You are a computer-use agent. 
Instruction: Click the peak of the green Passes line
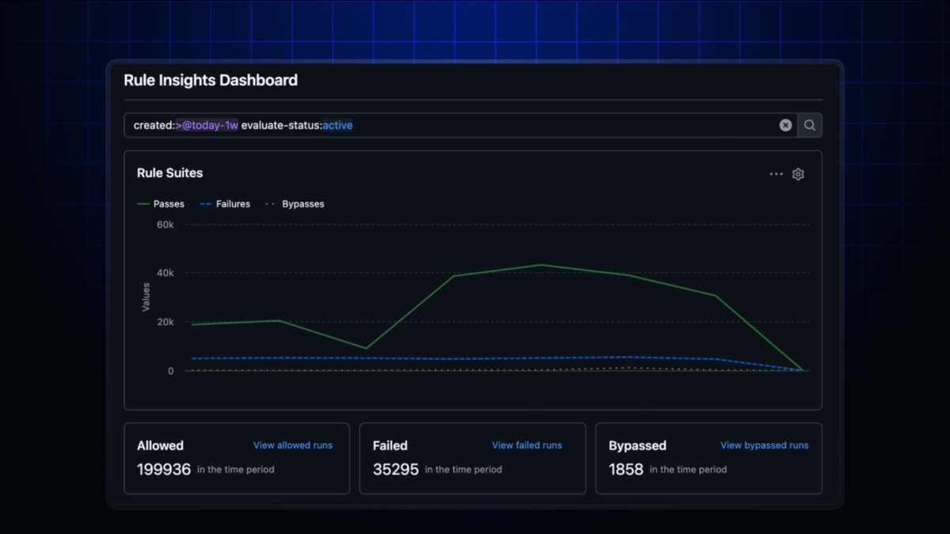pos(541,265)
